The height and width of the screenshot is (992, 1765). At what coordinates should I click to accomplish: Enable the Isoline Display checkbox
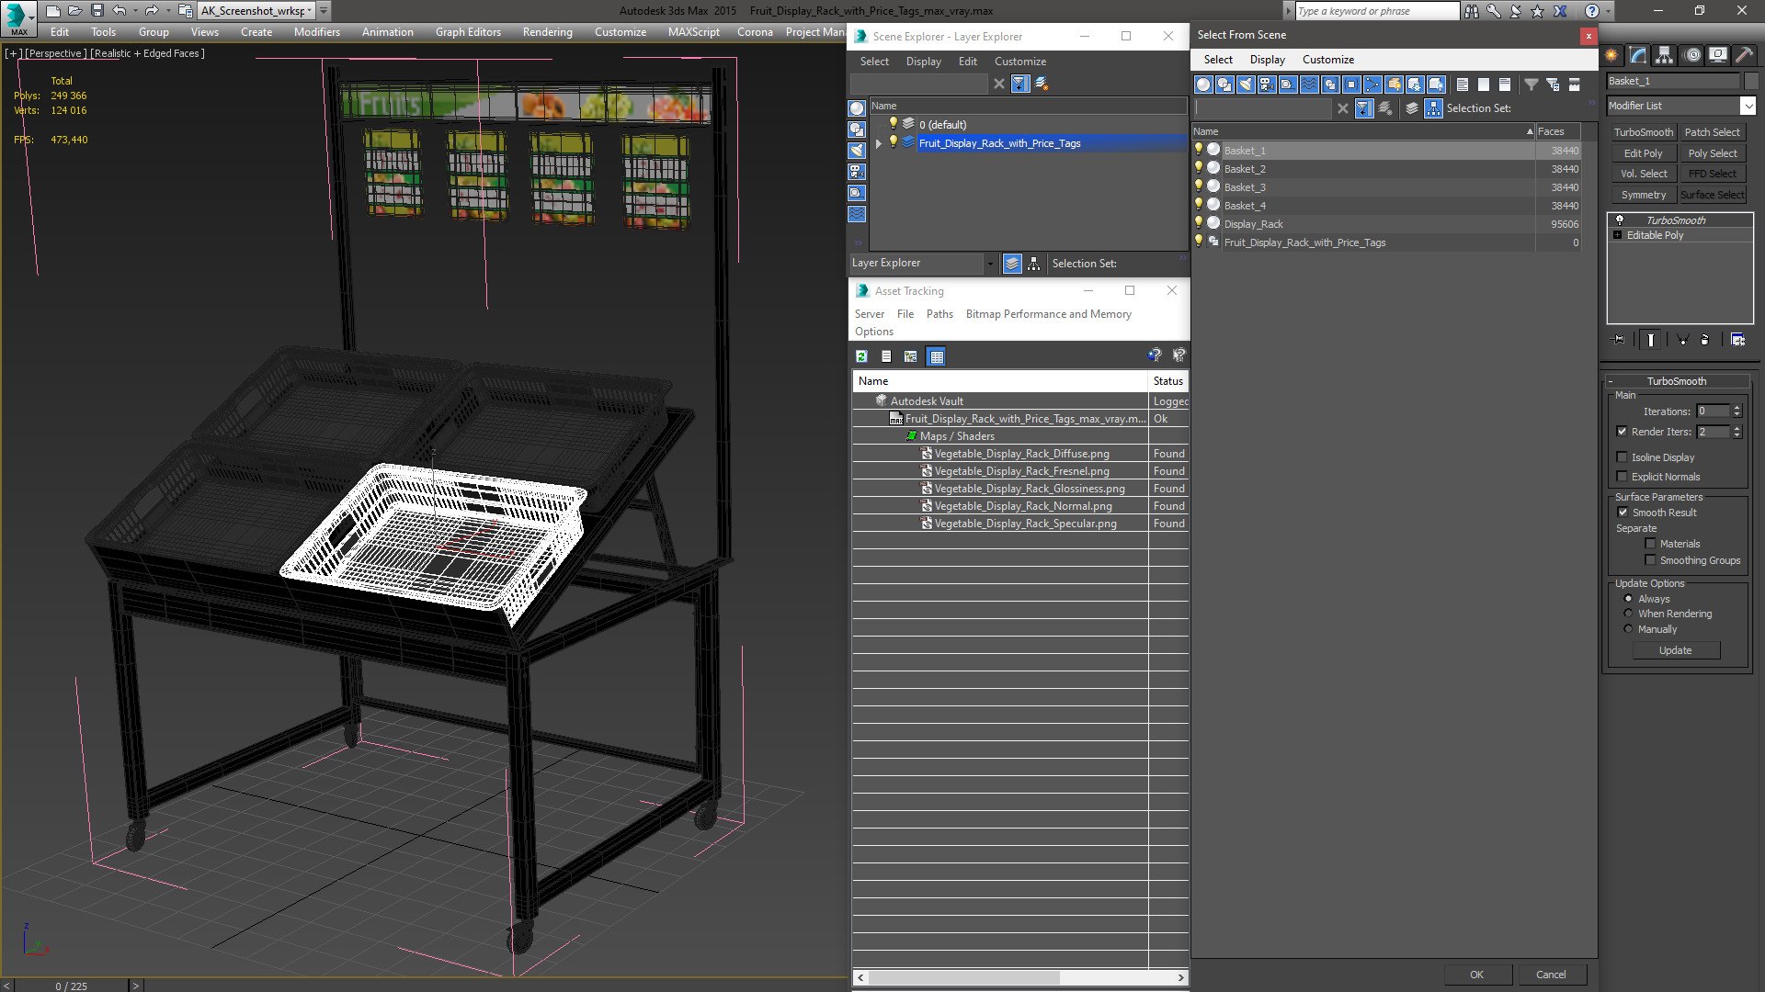tap(1622, 457)
